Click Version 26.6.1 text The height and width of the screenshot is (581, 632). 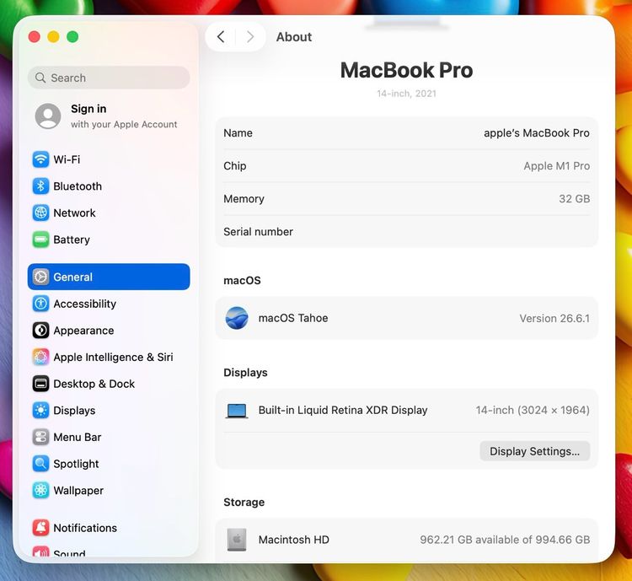coord(554,319)
